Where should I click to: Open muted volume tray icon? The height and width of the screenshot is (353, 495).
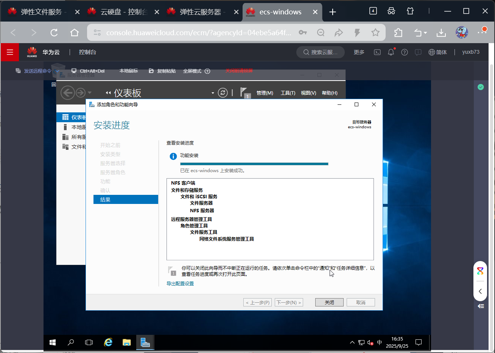click(370, 343)
